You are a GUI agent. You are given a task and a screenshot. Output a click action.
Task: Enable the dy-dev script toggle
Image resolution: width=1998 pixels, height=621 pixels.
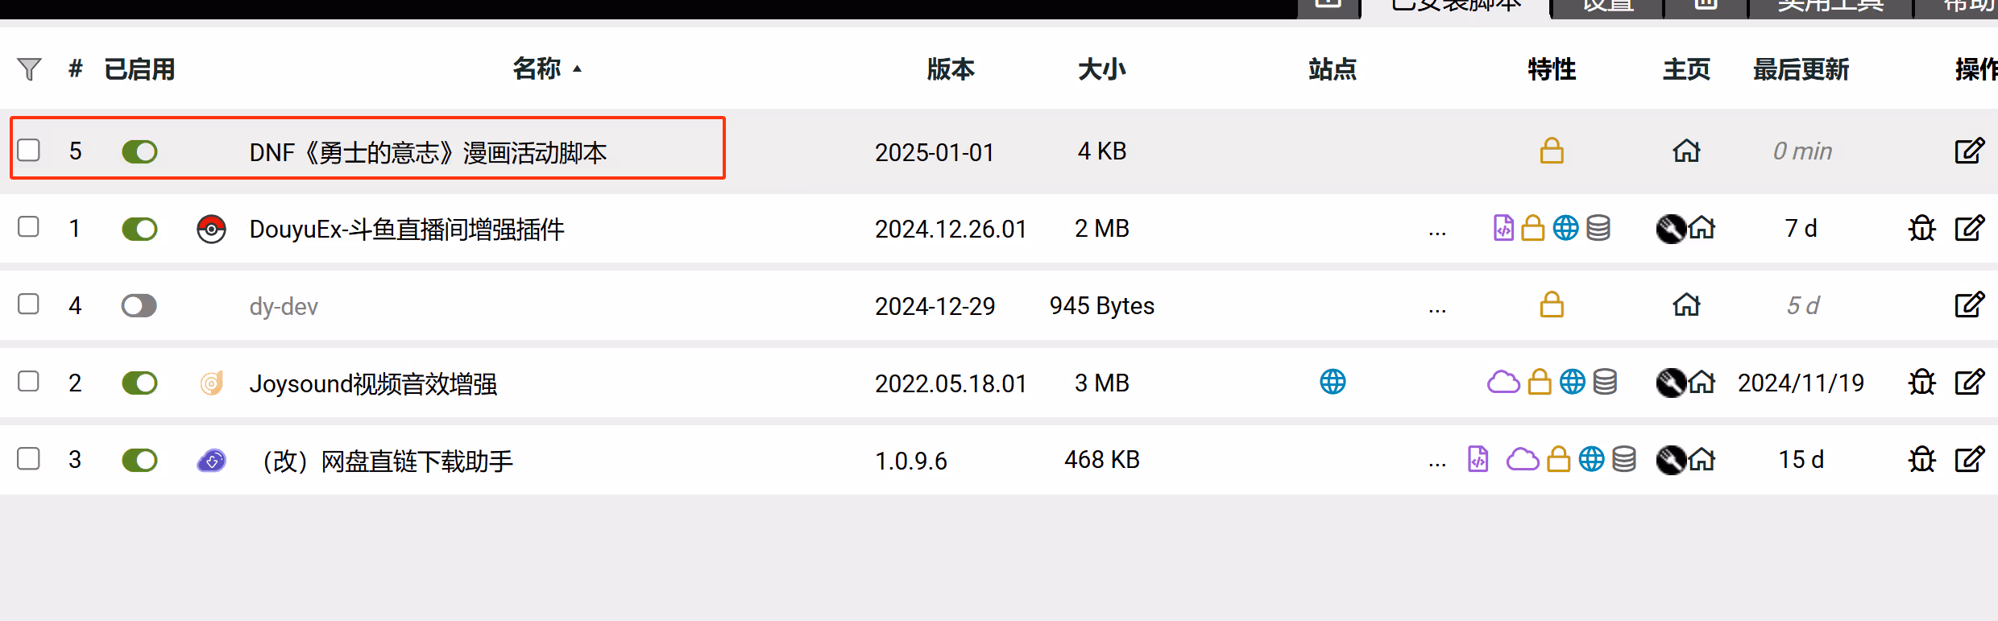tap(139, 306)
